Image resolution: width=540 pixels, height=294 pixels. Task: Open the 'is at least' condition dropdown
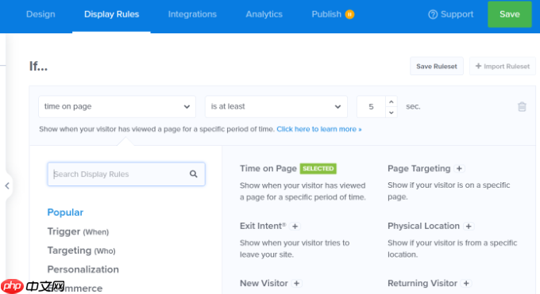(276, 107)
